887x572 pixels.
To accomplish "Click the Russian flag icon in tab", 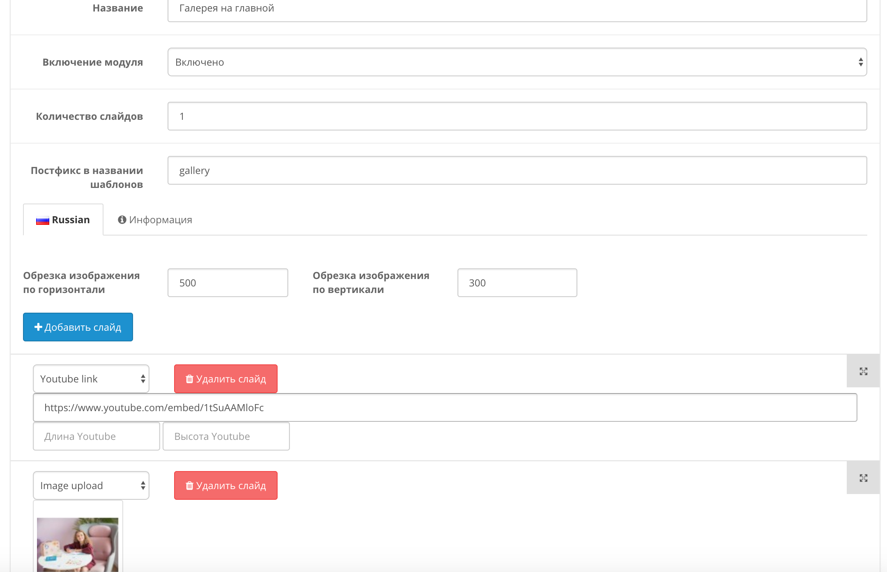I will pyautogui.click(x=42, y=221).
